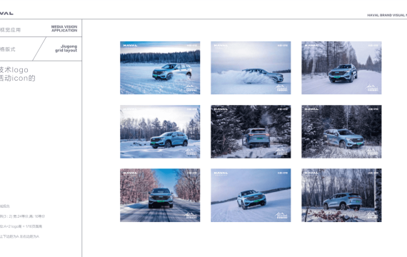Select the side-view SUV parked among pines photo
Image resolution: width=407 pixels, height=257 pixels.
click(x=160, y=131)
